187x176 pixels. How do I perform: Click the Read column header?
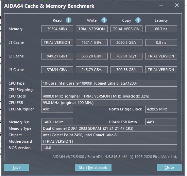[x=57, y=20]
